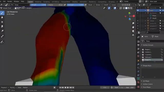Click the zoom view magnifier gizmo
Image resolution: width=164 pixels, height=92 pixels.
[x=133, y=23]
